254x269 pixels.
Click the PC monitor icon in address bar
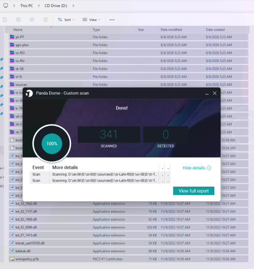[6, 6]
